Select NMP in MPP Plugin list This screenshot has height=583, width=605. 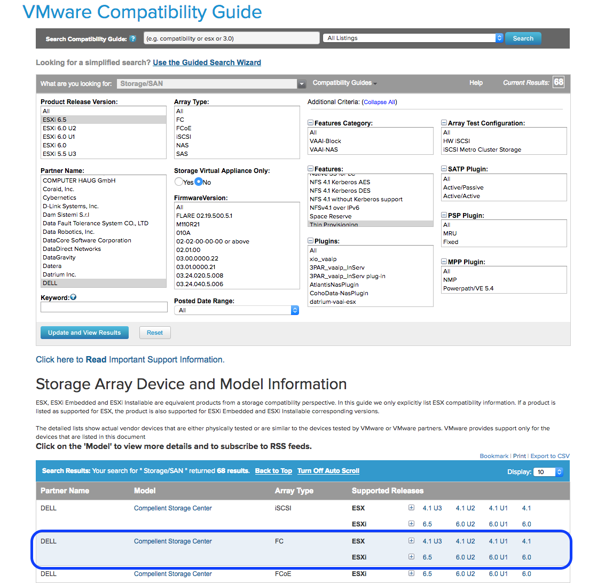(504, 280)
